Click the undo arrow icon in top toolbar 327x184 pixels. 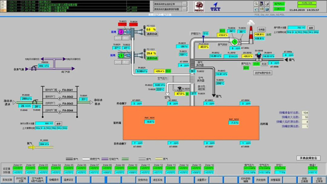pyautogui.click(x=256, y=9)
